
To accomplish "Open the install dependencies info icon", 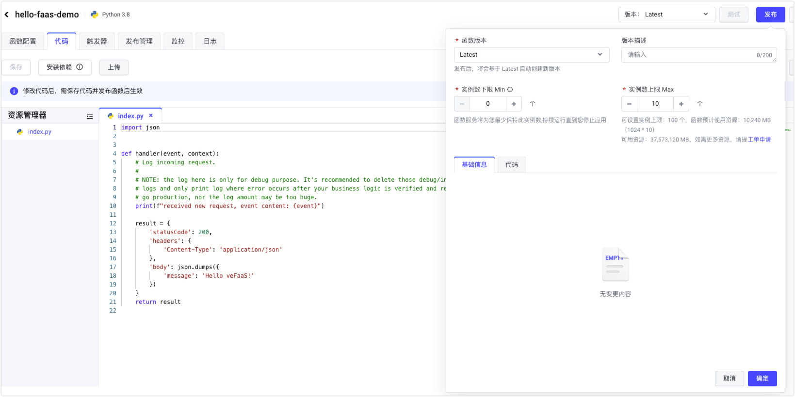I will pos(80,67).
